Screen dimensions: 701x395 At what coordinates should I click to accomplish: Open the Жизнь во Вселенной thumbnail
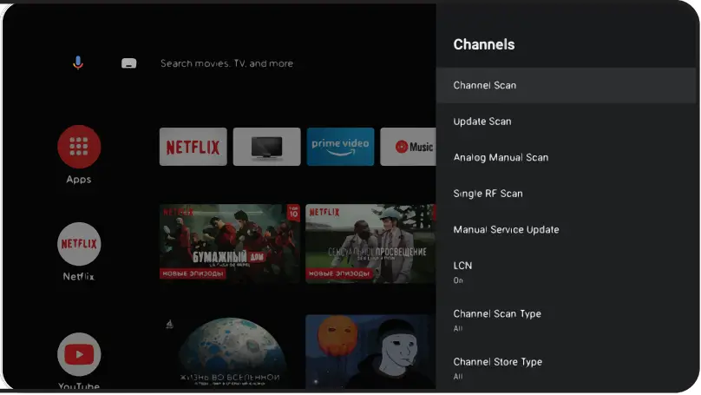(230, 352)
